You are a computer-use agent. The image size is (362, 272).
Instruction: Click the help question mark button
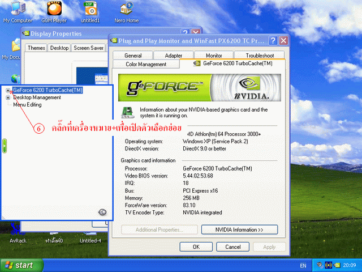[273, 41]
